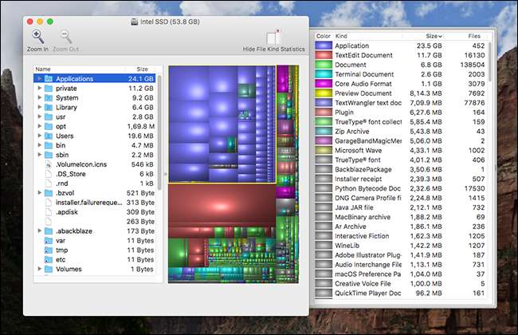The height and width of the screenshot is (335, 518).
Task: Select the System folder icon
Action: [x=49, y=98]
